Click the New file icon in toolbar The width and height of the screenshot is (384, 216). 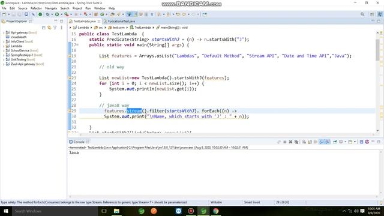(x=4, y=14)
